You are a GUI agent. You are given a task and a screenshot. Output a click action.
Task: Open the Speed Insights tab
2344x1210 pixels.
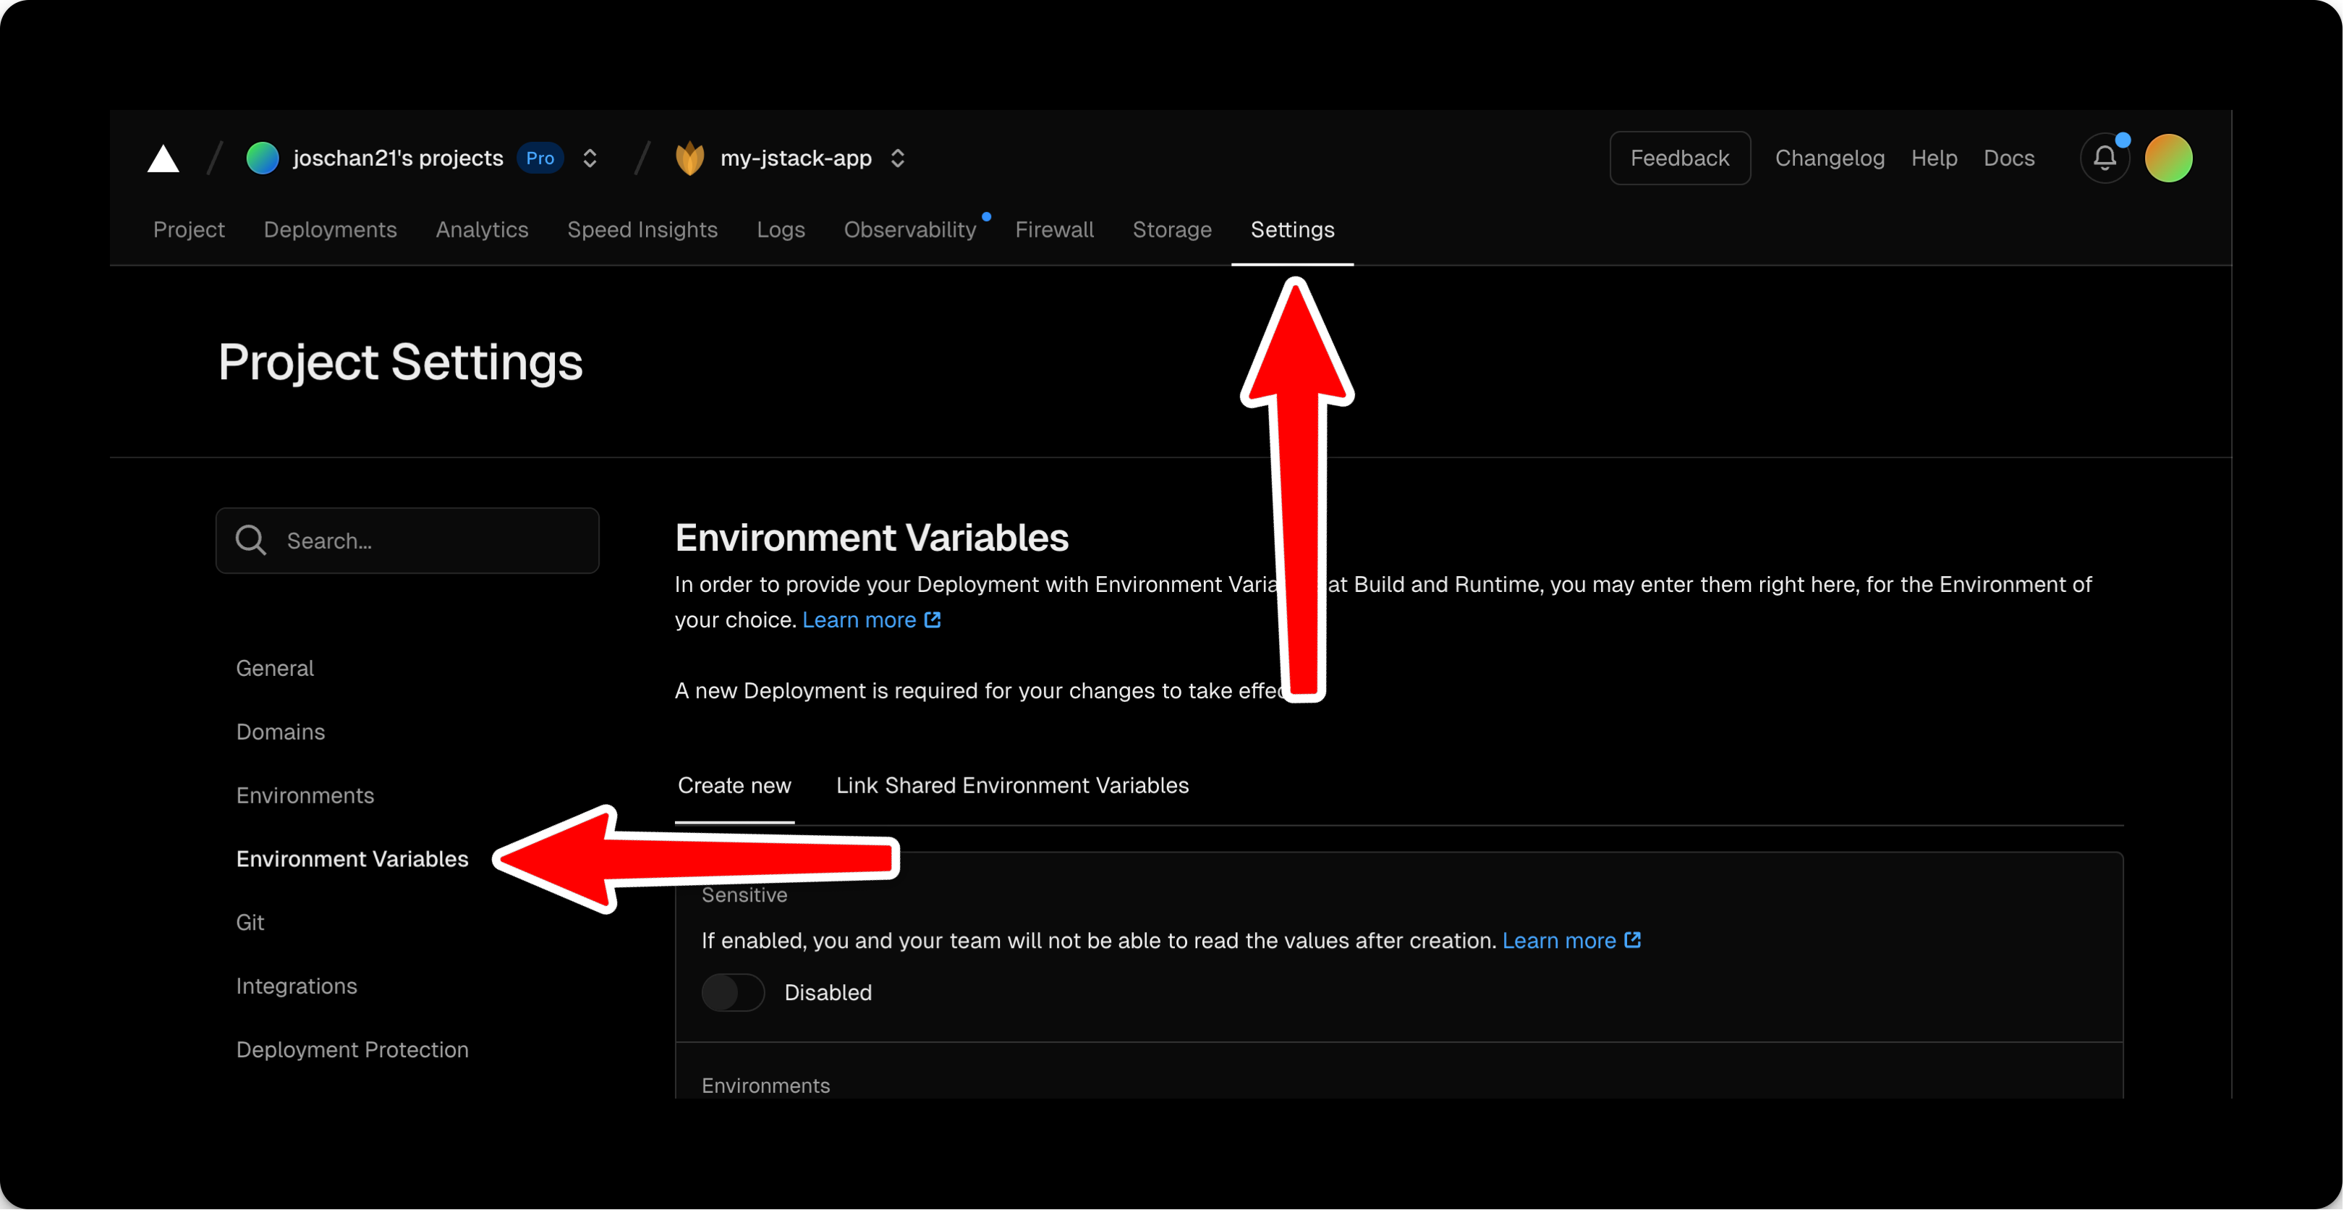642,229
